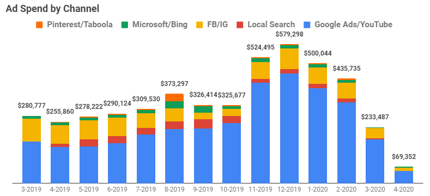Click the Local Search red legend swatch
Viewport: 430px width, 196px height.
tap(240, 25)
